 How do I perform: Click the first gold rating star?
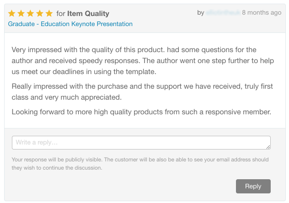[12, 14]
